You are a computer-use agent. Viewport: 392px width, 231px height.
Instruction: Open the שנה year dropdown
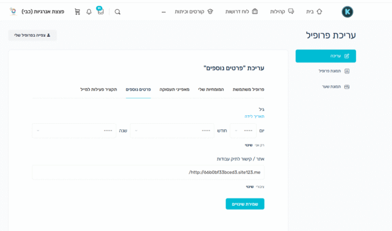point(74,131)
